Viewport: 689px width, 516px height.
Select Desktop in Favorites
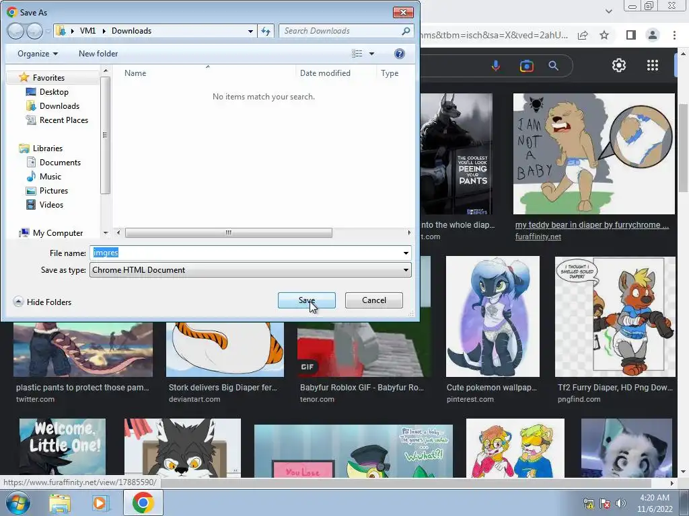click(x=54, y=91)
